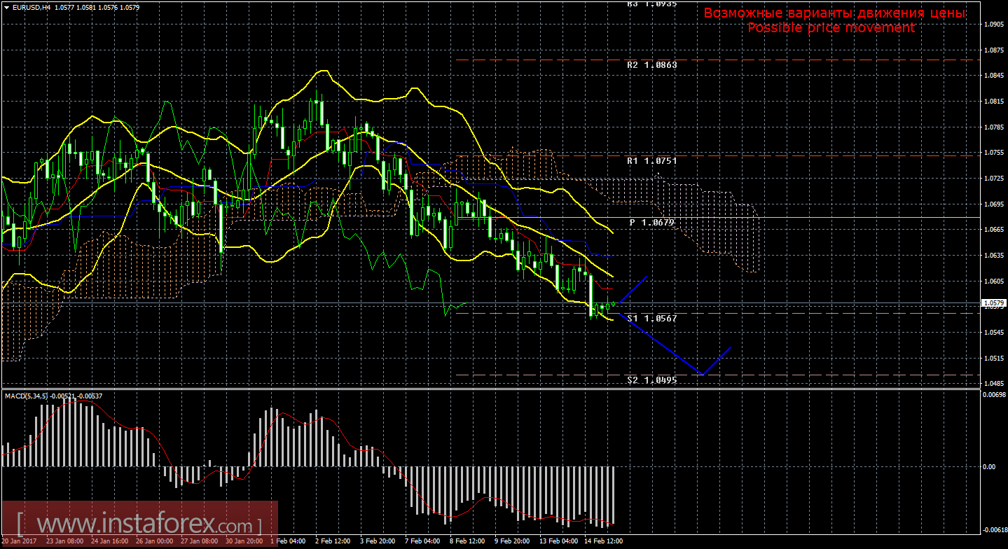The image size is (1008, 549).
Task: Select the 1.0845 tick on price scale
Action: (994, 76)
